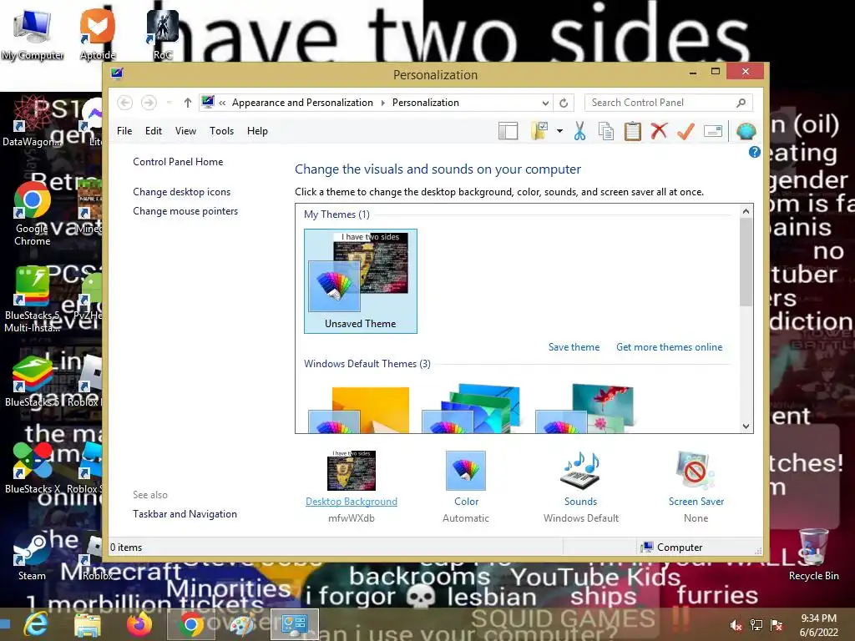Open the recent locations dropdown arrow
Image resolution: width=855 pixels, height=641 pixels.
[169, 103]
